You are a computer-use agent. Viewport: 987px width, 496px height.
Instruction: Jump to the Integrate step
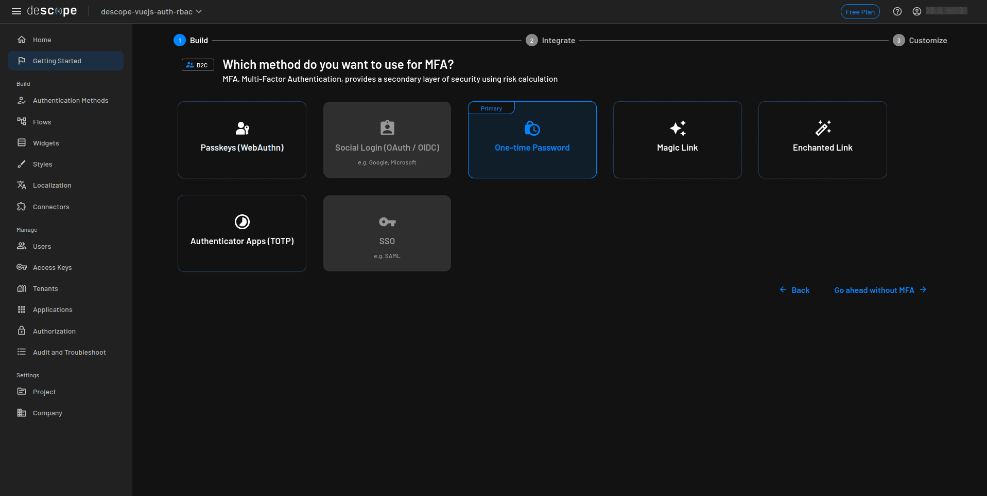click(550, 41)
